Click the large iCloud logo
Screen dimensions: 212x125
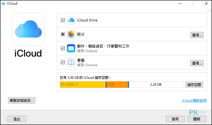[28, 30]
